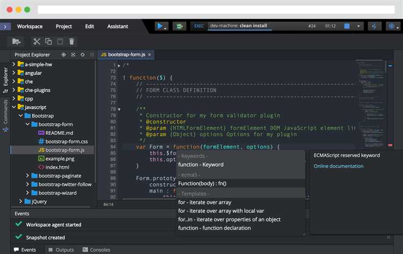Expand the cpp project
Viewport: 403px width, 254px height.
click(x=14, y=99)
